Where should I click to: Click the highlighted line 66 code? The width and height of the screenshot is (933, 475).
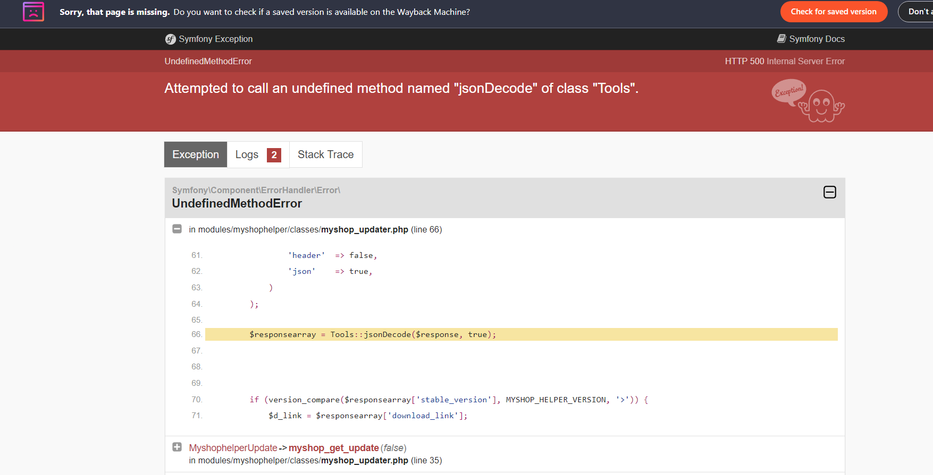coord(372,334)
